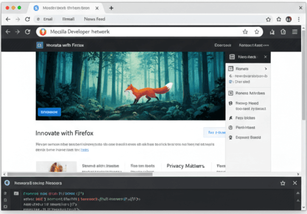Click the side panel header icon

click(232, 57)
